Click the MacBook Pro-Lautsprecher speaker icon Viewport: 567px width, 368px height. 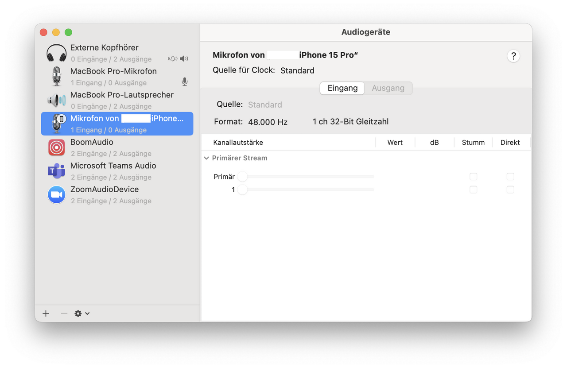tap(57, 101)
